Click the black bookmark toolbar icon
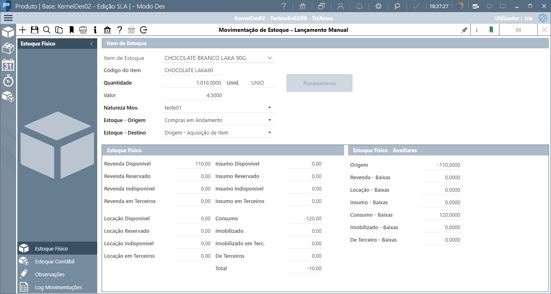This screenshot has height=294, width=551. pos(71,30)
